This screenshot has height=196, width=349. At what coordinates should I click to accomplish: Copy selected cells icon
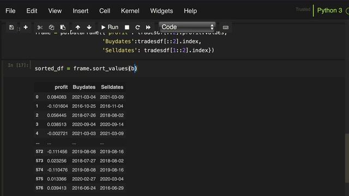[x=51, y=27]
